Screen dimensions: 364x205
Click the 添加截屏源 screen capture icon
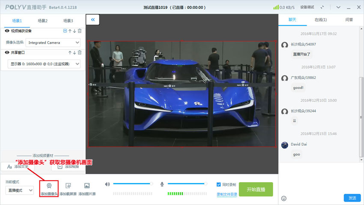(x=68, y=186)
